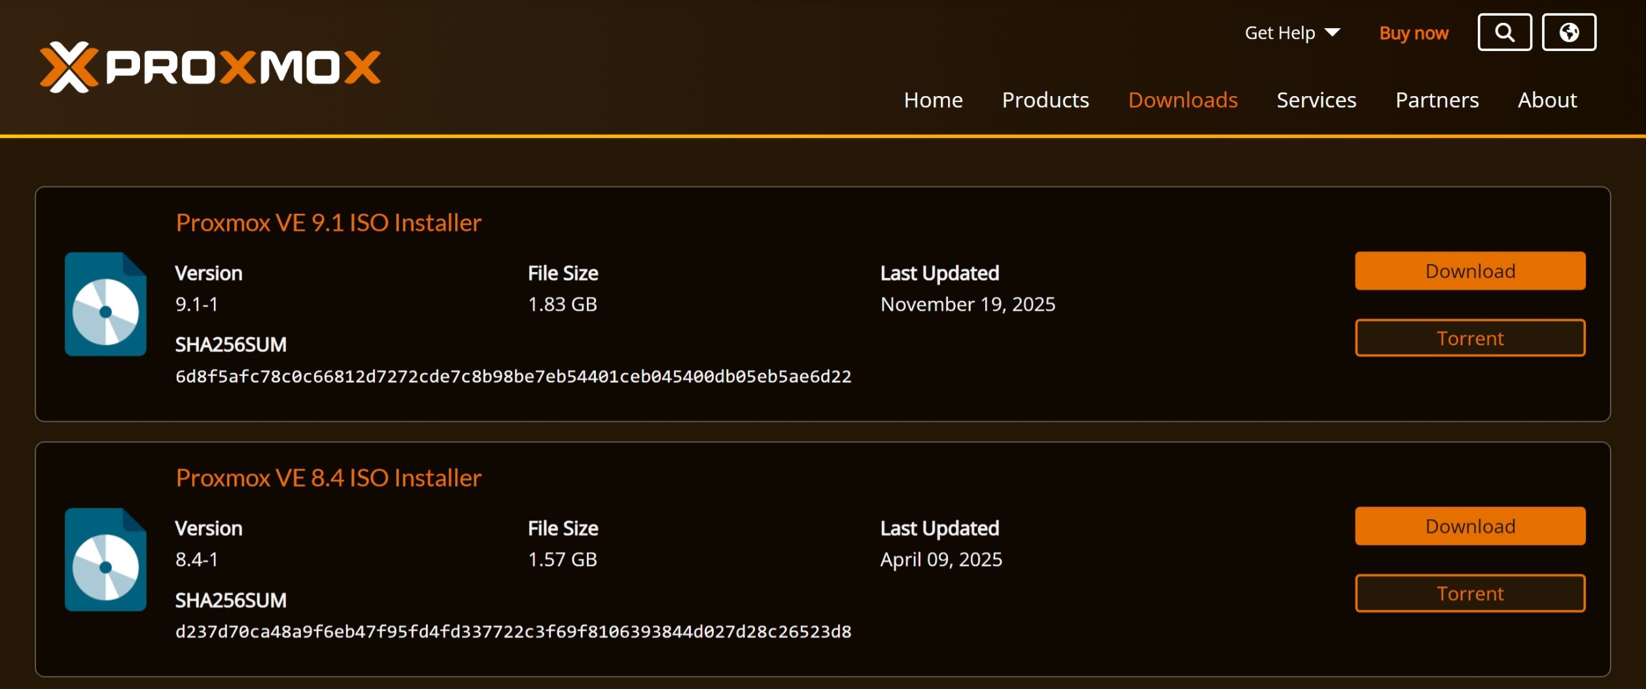Get the Torrent for Proxmox VE 9.1
The width and height of the screenshot is (1646, 689).
coord(1470,338)
